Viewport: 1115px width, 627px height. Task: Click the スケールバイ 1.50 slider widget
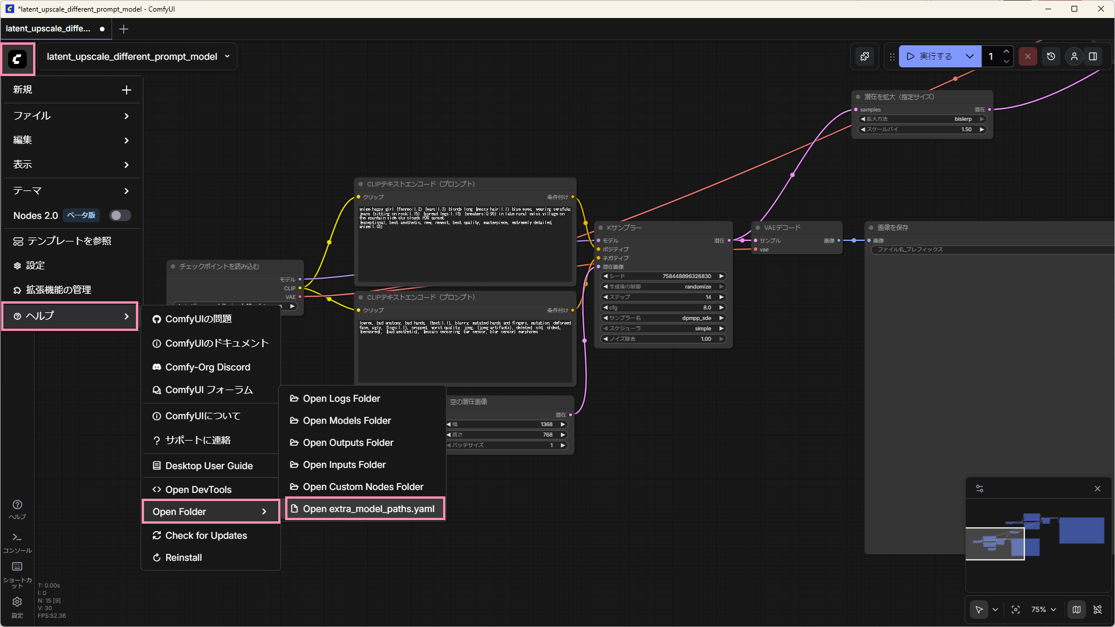coord(922,129)
